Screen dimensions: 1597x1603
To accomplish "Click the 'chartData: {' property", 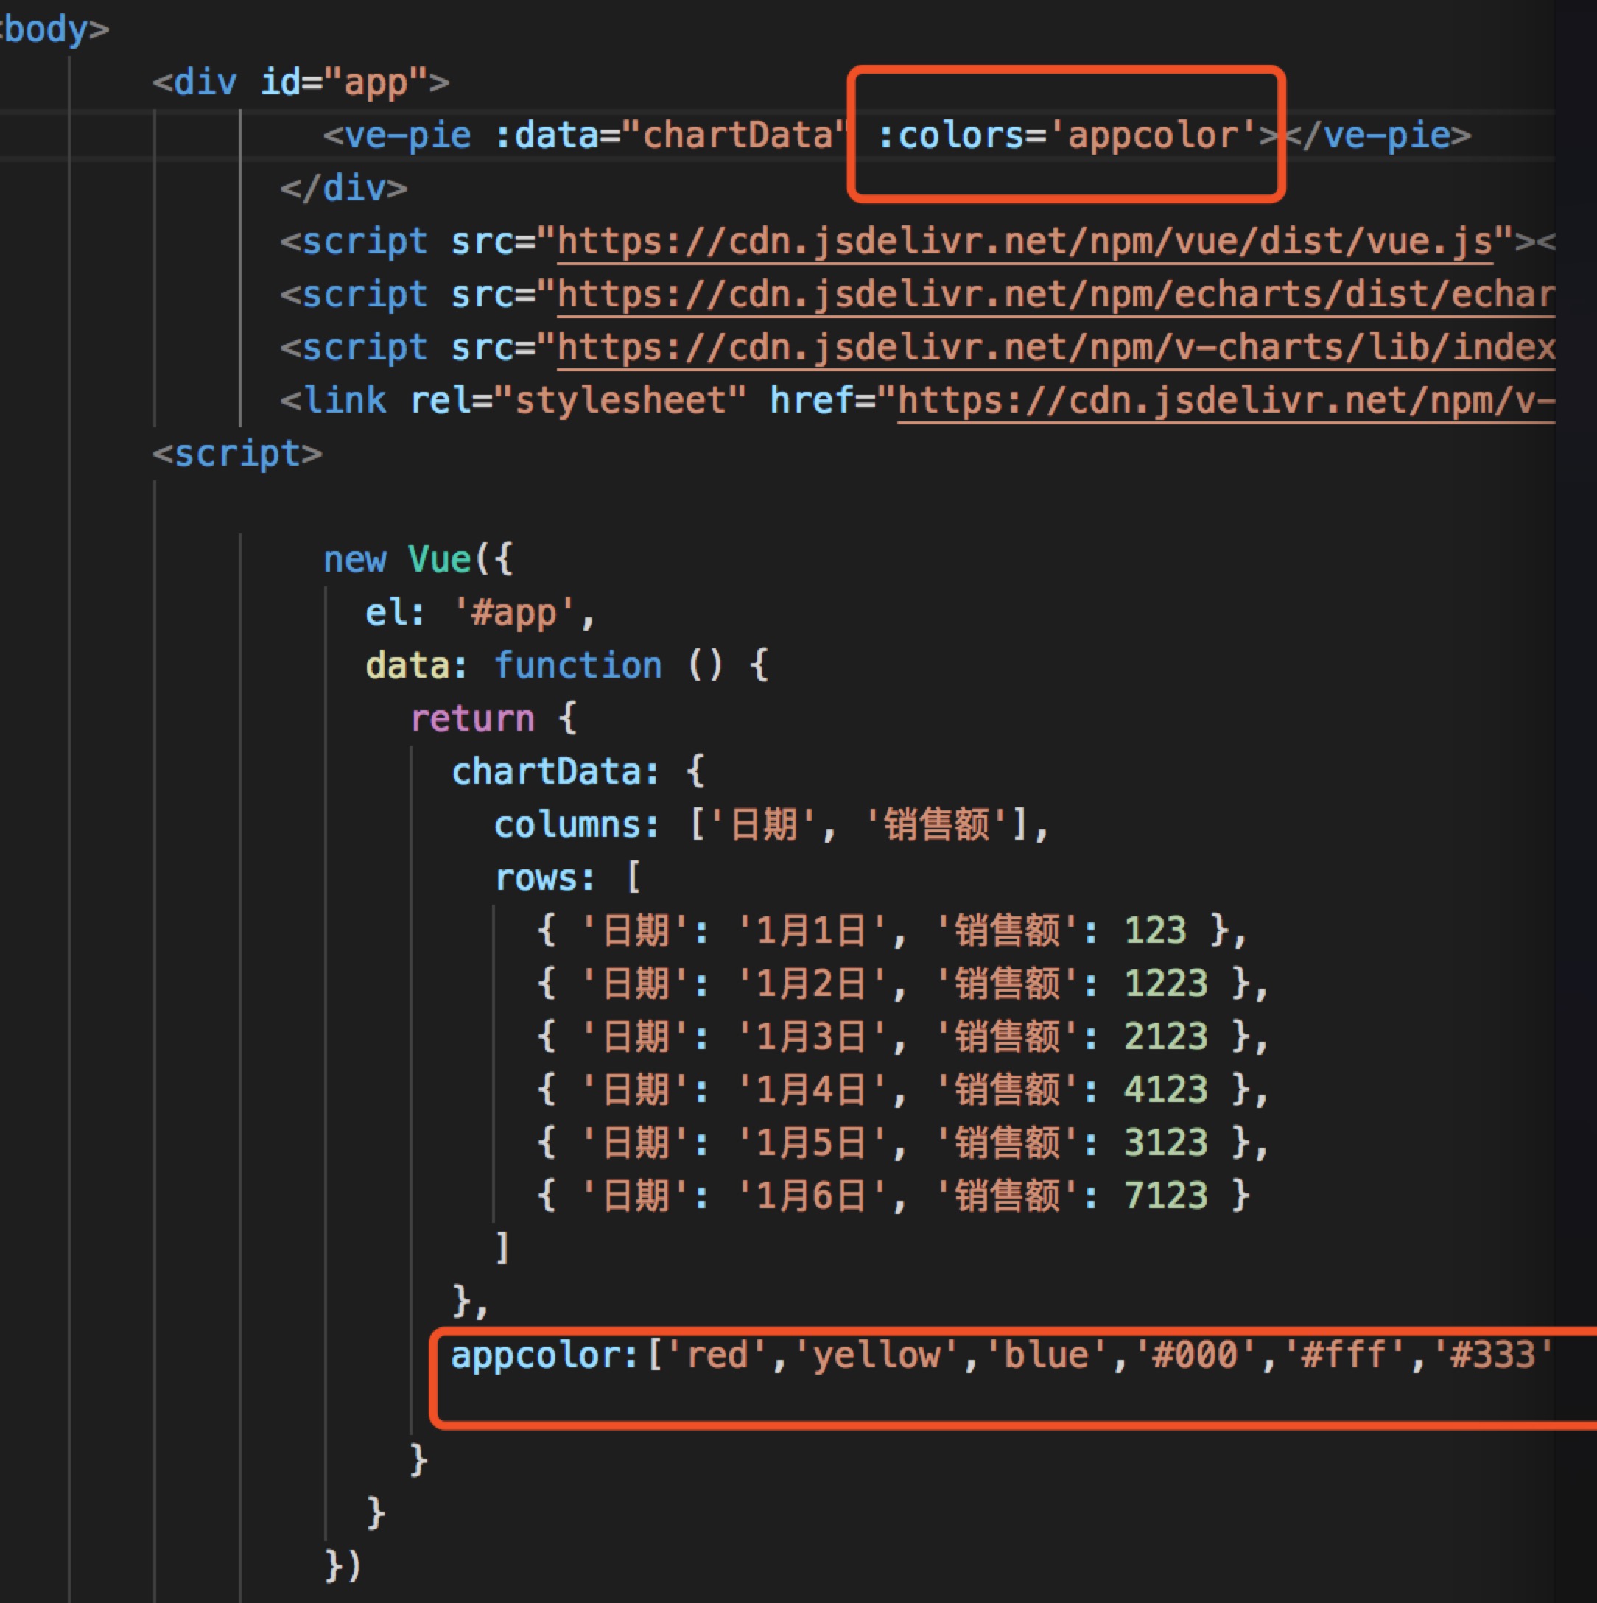I will click(578, 773).
